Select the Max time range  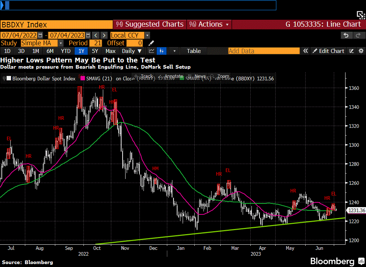point(111,51)
